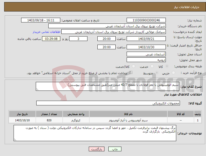
Task: Click the response deadline date 1403/09/21
Action: click(146, 39)
